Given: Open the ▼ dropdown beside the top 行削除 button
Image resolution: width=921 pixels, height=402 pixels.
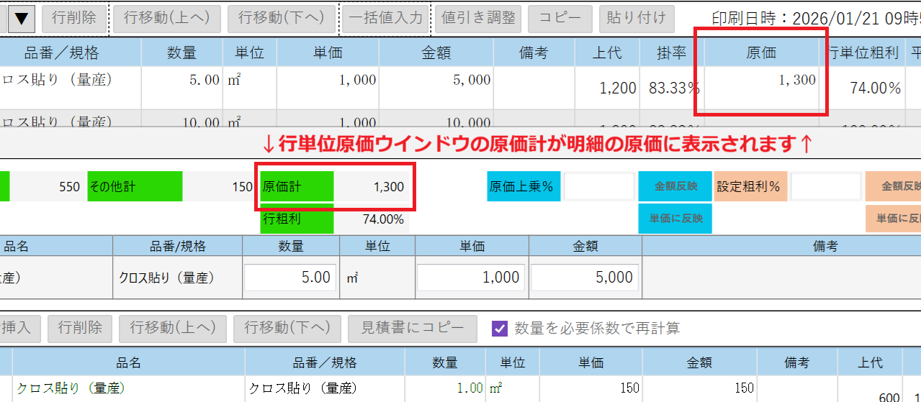Looking at the screenshot, I should pyautogui.click(x=21, y=19).
